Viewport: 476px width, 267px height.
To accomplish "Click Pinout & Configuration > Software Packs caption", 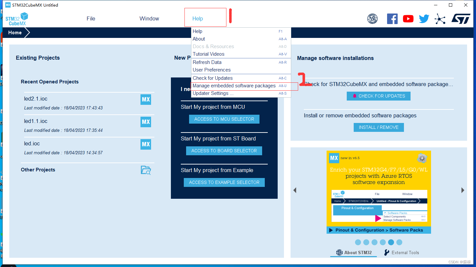I will 379,230.
